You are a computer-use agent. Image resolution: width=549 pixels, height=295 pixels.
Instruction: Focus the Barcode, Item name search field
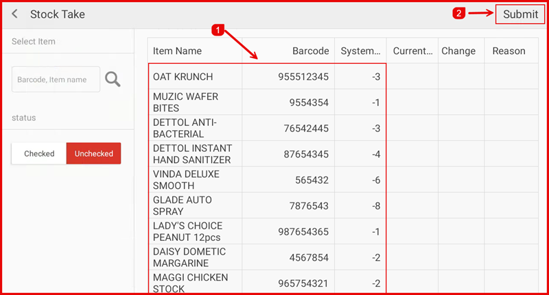56,79
